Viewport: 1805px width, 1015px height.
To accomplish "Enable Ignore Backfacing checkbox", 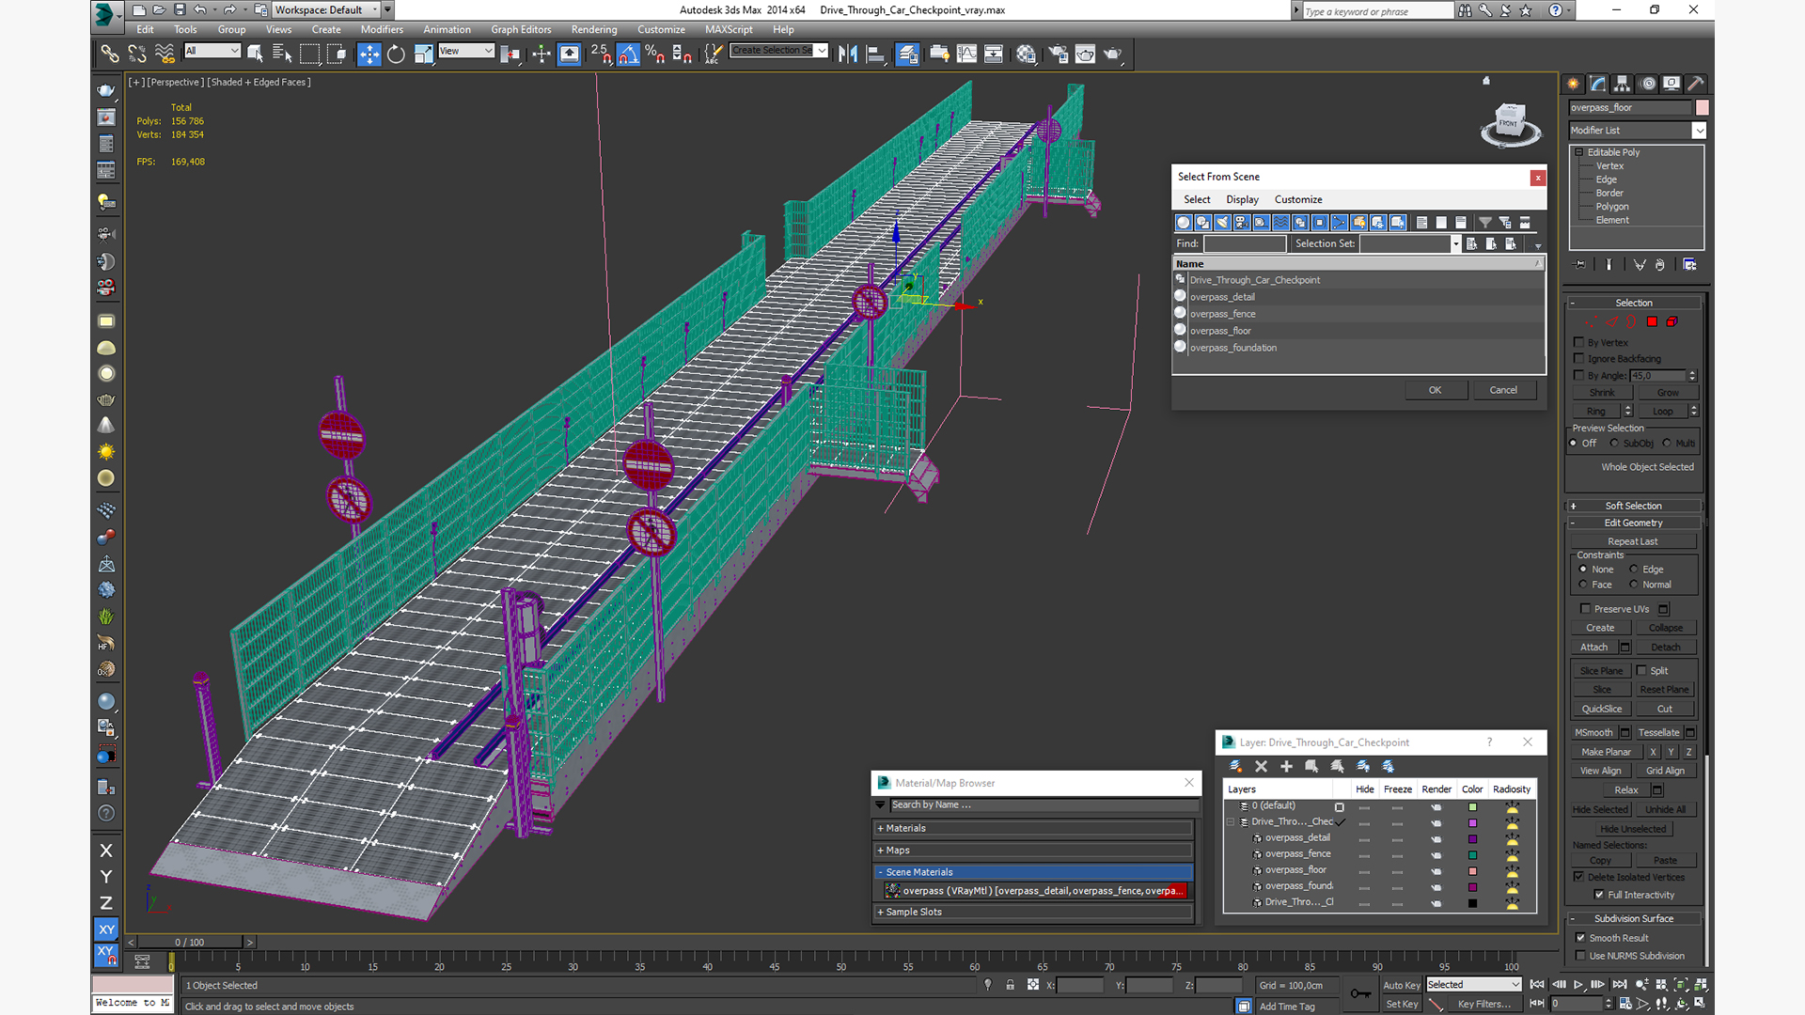I will [x=1579, y=359].
